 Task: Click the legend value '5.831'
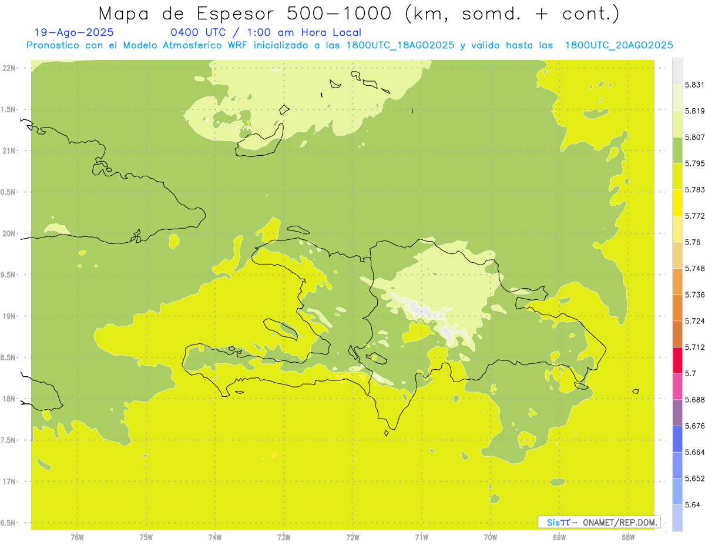694,85
